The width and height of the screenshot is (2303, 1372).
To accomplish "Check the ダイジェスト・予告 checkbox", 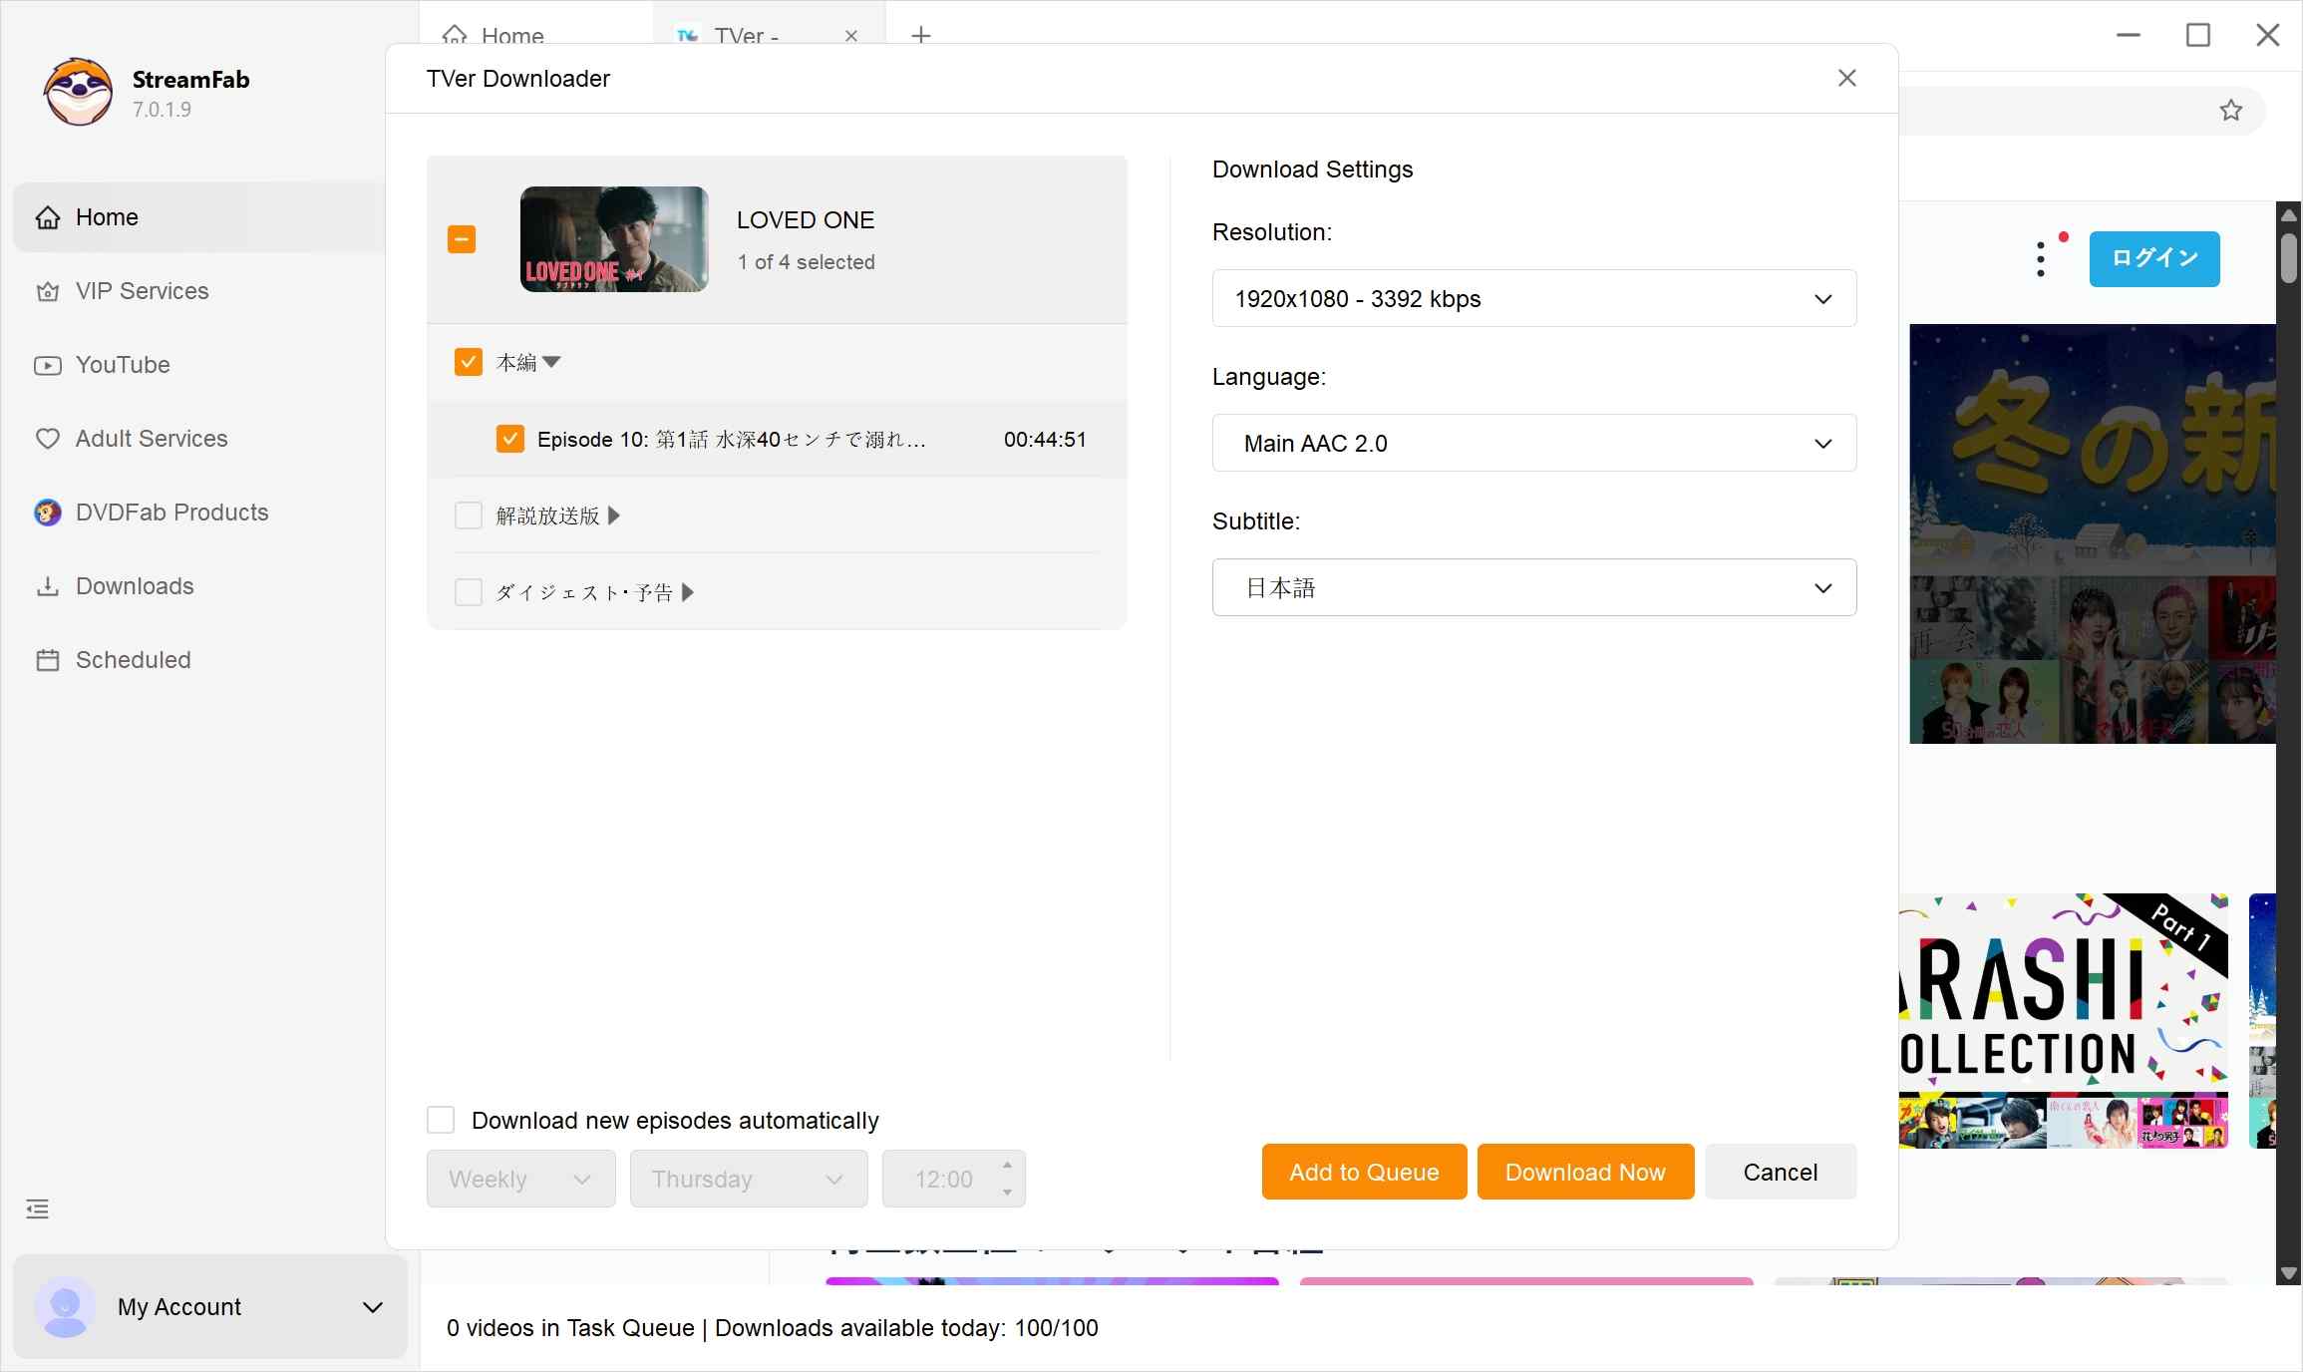I will coord(469,592).
